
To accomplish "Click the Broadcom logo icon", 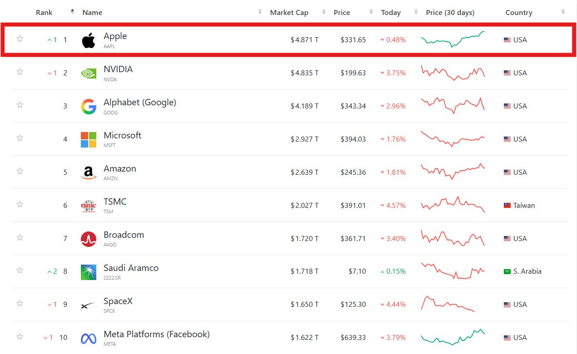I will point(89,239).
